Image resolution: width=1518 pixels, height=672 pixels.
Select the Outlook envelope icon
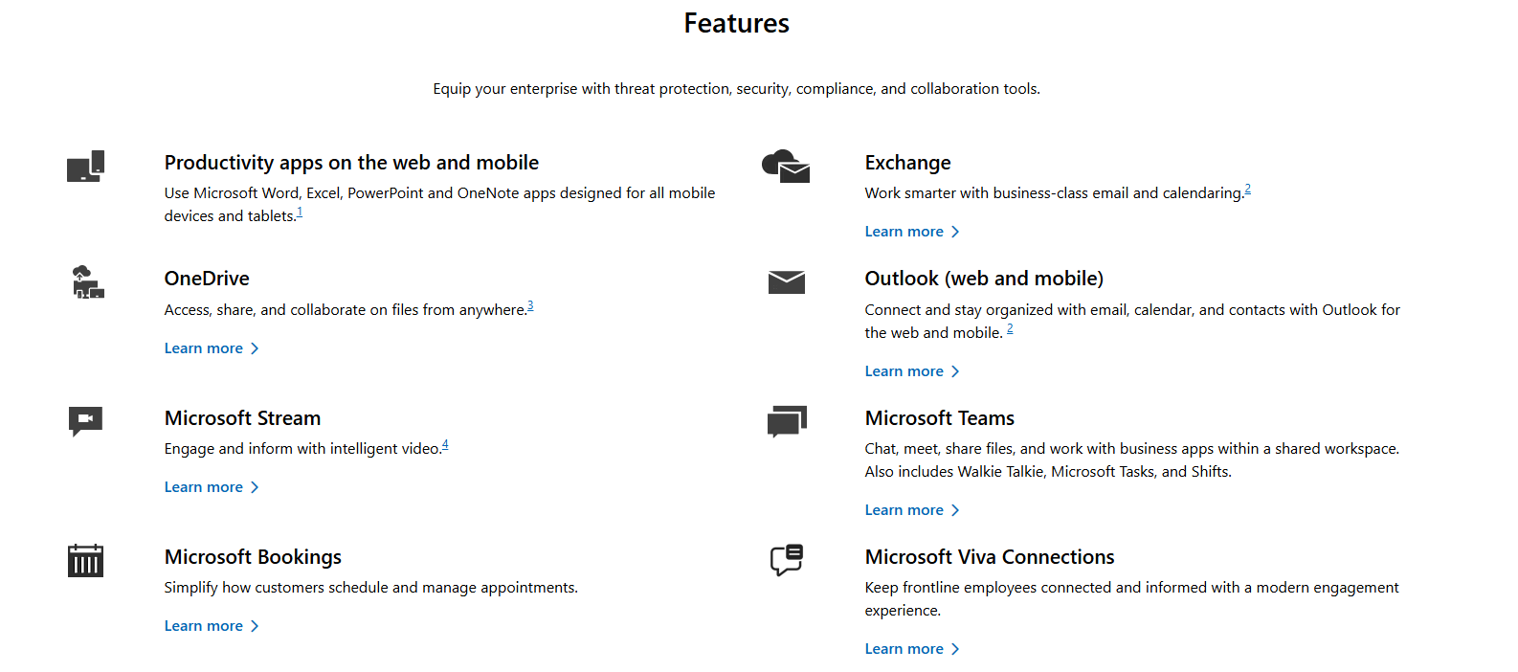tap(786, 281)
